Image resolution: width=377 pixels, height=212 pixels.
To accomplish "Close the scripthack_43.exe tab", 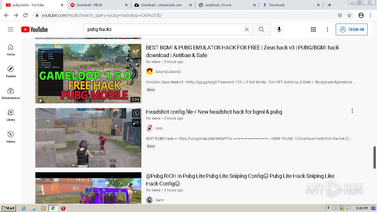I will click(x=254, y=5).
